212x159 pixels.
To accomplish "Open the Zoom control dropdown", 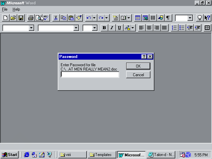I will click(190, 18).
